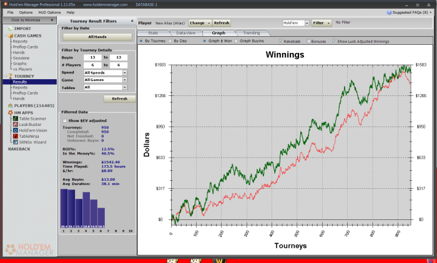Open the Help menu
The height and width of the screenshot is (263, 437).
coord(70,12)
